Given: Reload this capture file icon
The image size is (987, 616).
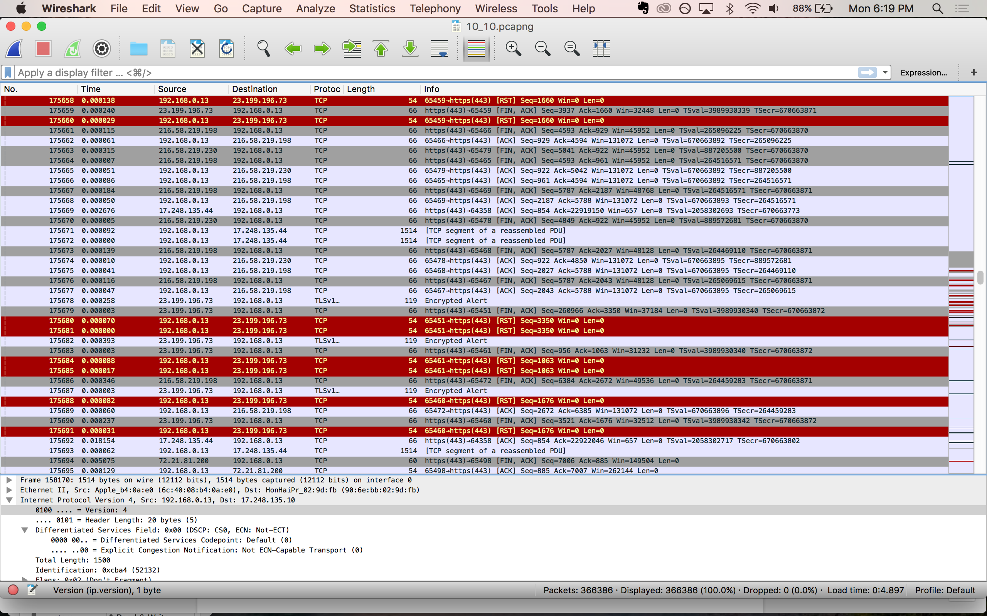Looking at the screenshot, I should pyautogui.click(x=226, y=49).
